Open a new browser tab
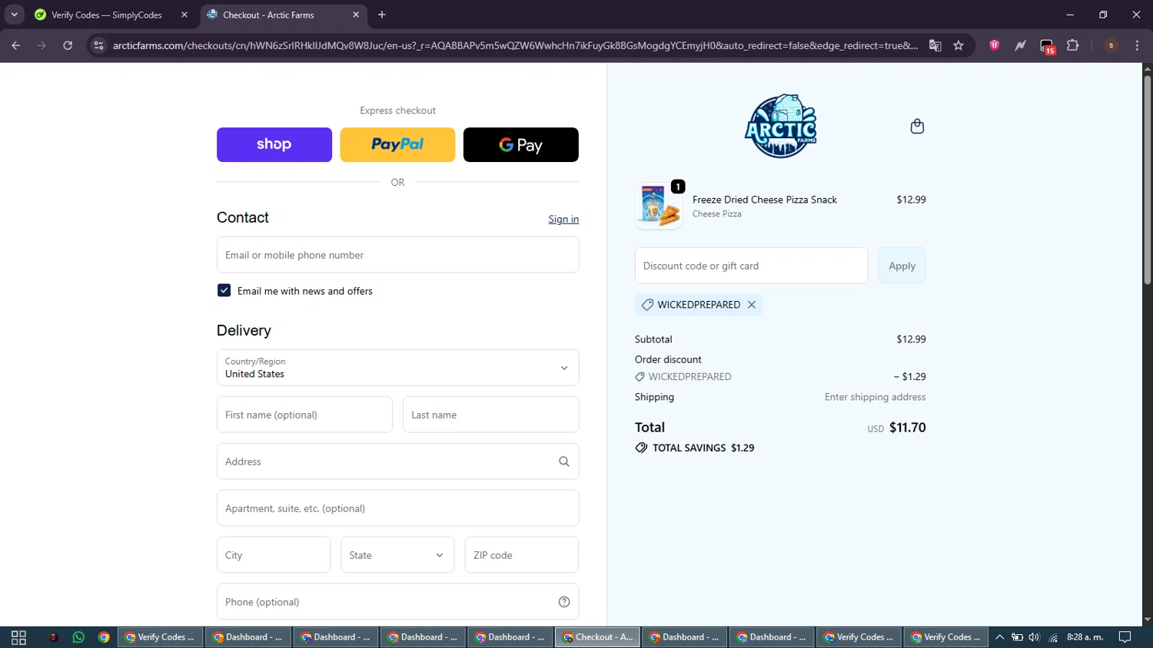This screenshot has height=648, width=1153. [382, 15]
